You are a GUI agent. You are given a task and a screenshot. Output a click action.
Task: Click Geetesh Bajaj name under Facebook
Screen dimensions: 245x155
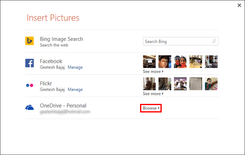coord(52,67)
